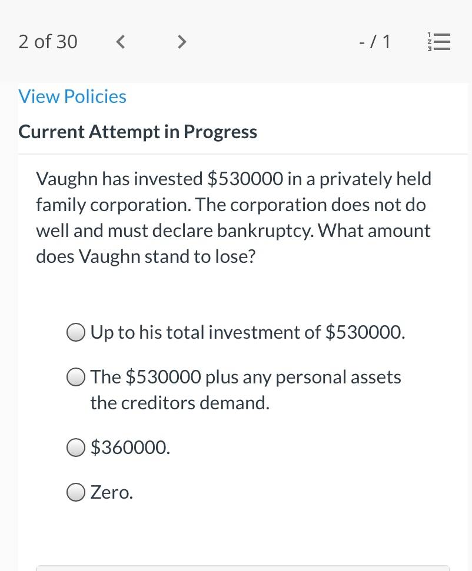The width and height of the screenshot is (472, 571).
Task: Click the '2 of 30' question counter
Action: click(x=48, y=42)
